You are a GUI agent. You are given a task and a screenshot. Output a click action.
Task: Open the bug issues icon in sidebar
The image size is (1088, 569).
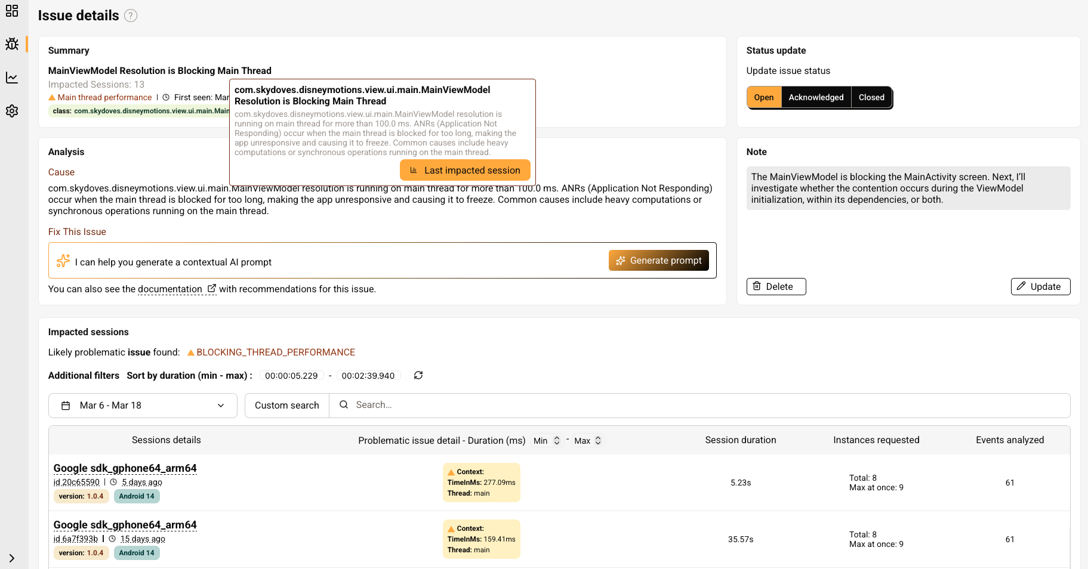[12, 44]
